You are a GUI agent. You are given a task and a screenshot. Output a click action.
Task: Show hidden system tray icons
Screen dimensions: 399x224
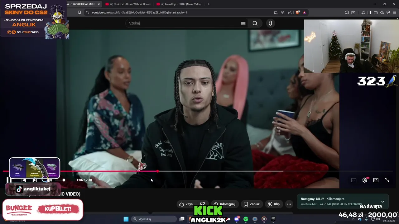[353, 219]
